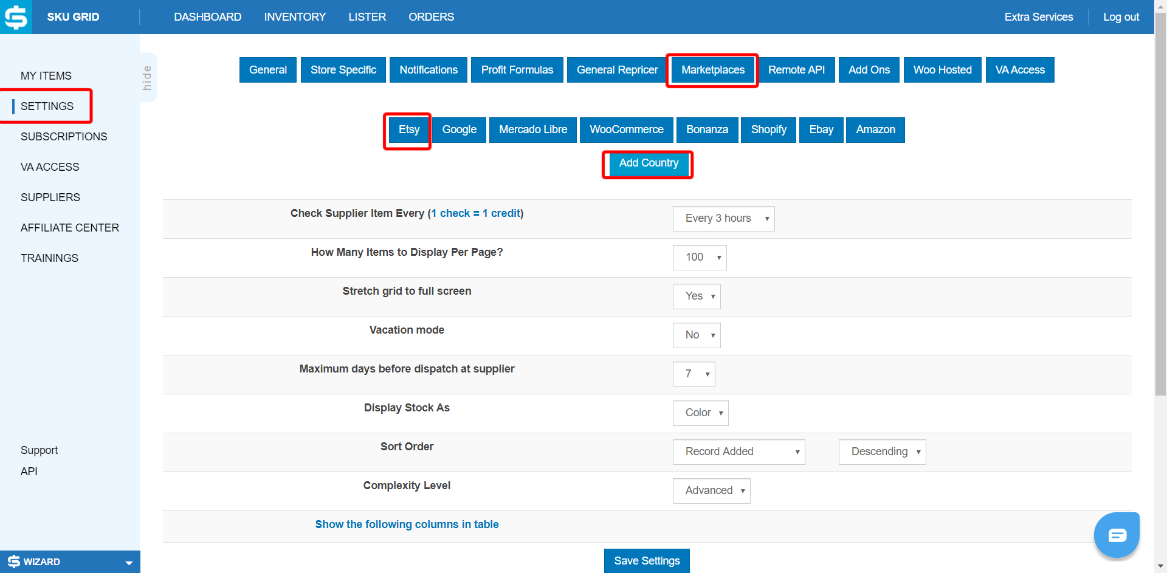Select Settings in the sidebar
This screenshot has height=573, width=1167.
47,106
